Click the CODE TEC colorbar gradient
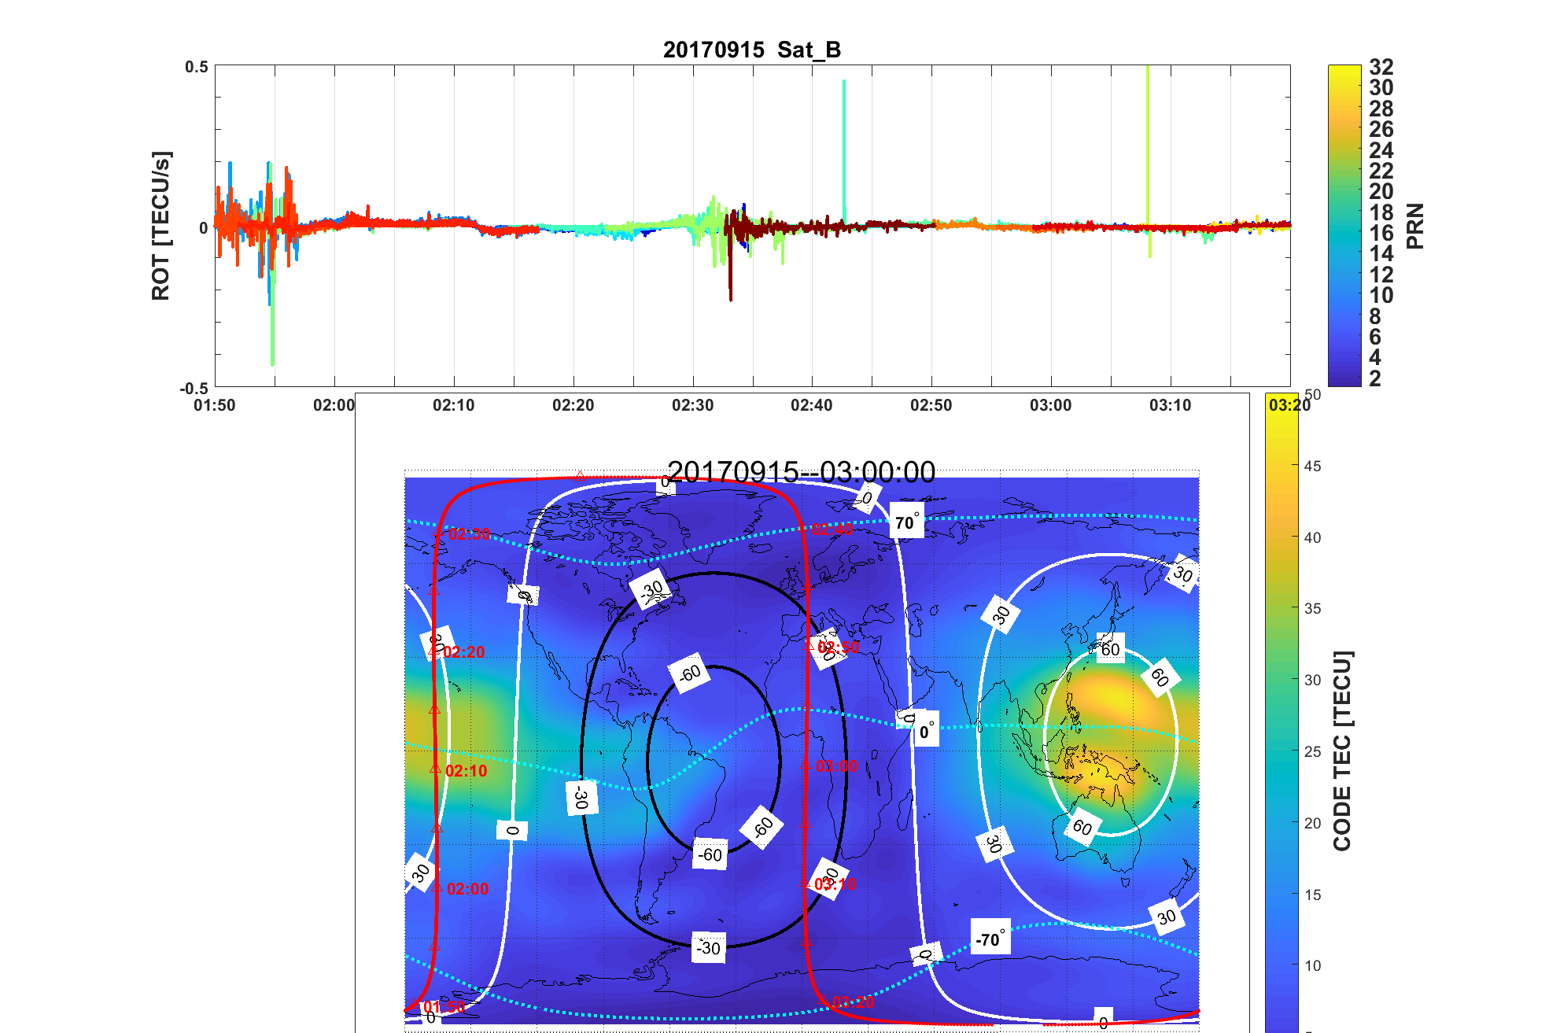This screenshot has width=1560, height=1033. (x=1281, y=712)
